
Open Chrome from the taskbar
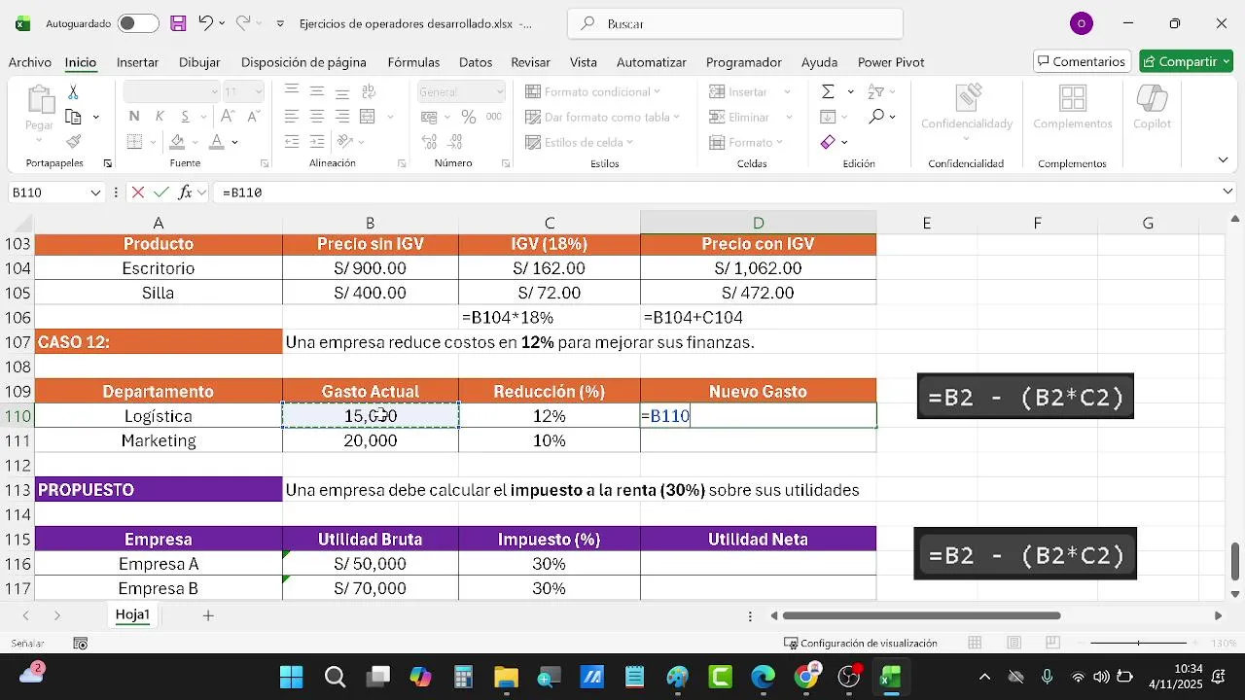coord(806,677)
